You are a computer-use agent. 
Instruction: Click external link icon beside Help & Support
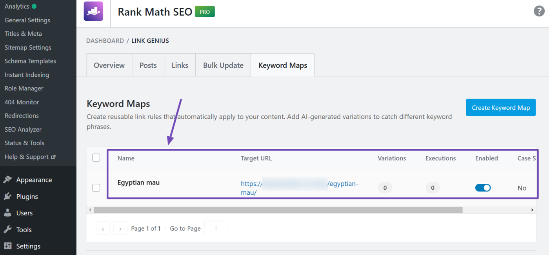pyautogui.click(x=53, y=157)
